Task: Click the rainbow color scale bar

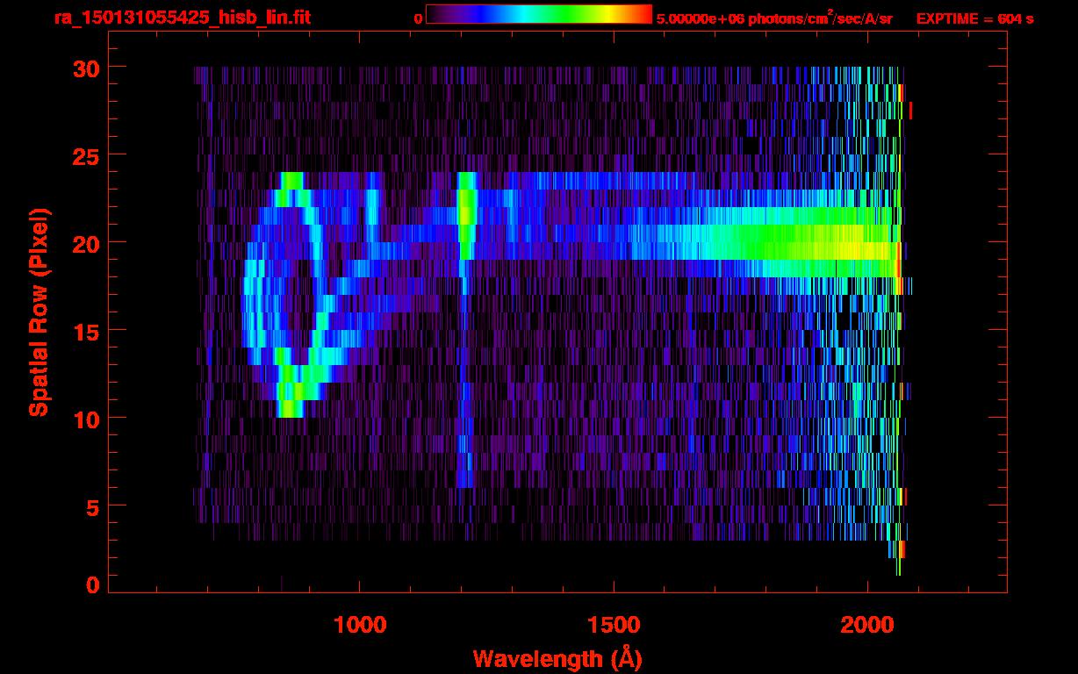Action: click(539, 15)
